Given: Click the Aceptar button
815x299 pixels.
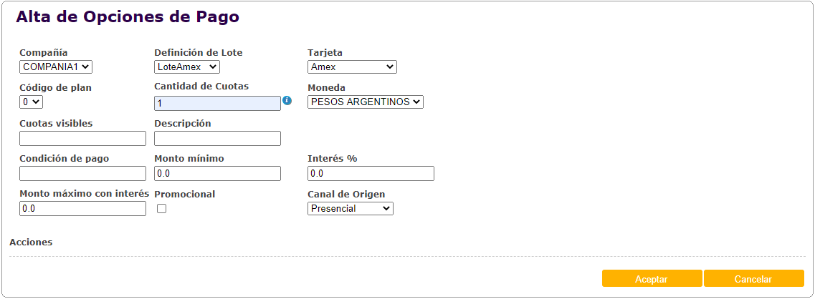Looking at the screenshot, I should tap(652, 279).
